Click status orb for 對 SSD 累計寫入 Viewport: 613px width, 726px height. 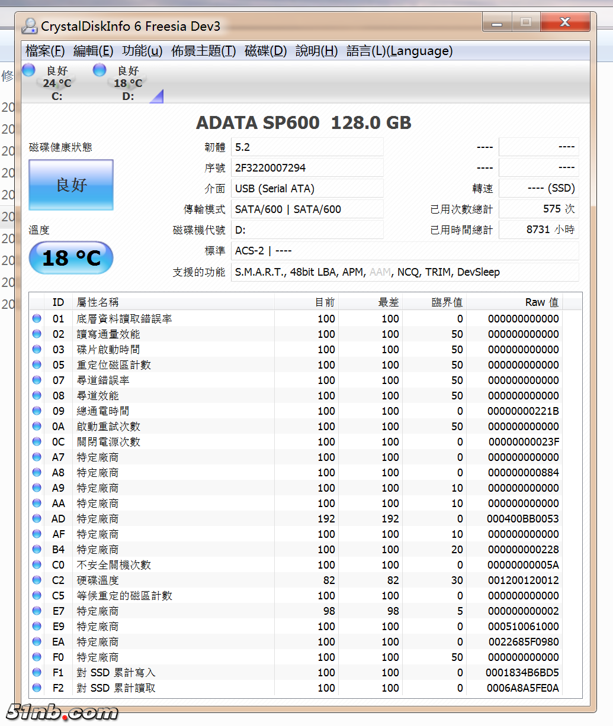[37, 673]
